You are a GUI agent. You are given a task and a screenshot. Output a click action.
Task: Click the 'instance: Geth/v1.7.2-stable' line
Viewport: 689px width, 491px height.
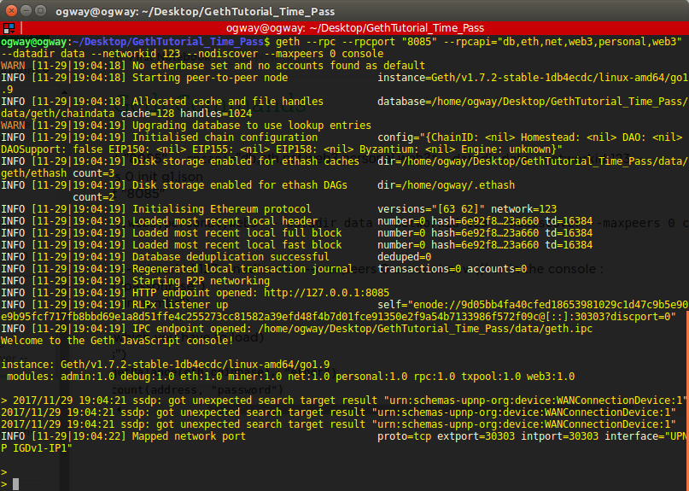click(166, 365)
